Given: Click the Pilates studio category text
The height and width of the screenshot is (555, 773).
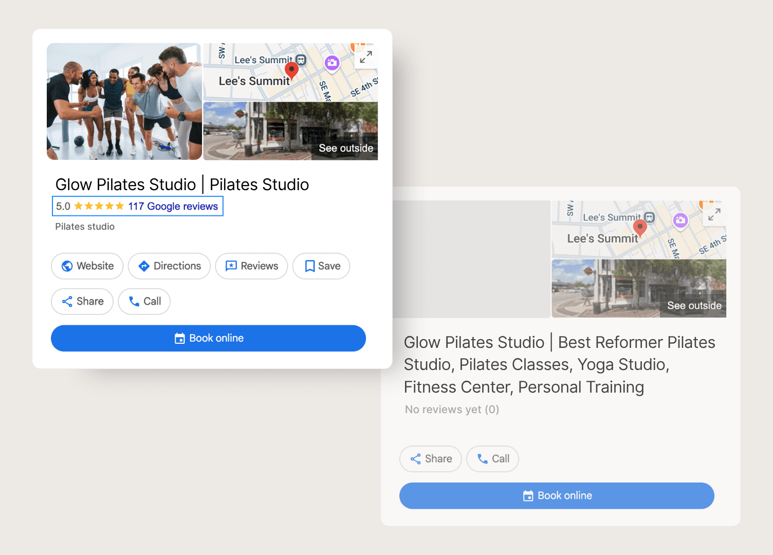Looking at the screenshot, I should tap(85, 227).
